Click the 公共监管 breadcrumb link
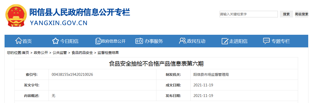Screen dimensions: 311x103 tap(60, 53)
